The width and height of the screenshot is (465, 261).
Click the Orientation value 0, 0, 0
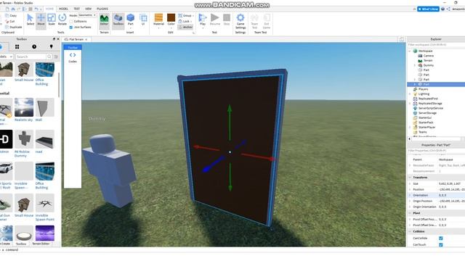point(442,195)
